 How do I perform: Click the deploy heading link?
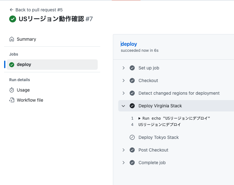click(129, 44)
